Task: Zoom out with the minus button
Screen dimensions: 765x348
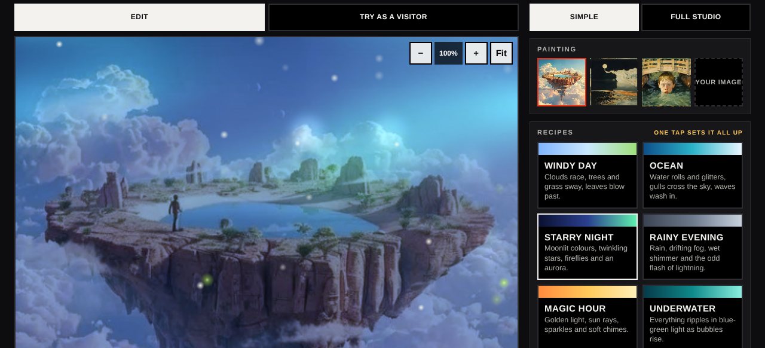Action: click(x=421, y=53)
